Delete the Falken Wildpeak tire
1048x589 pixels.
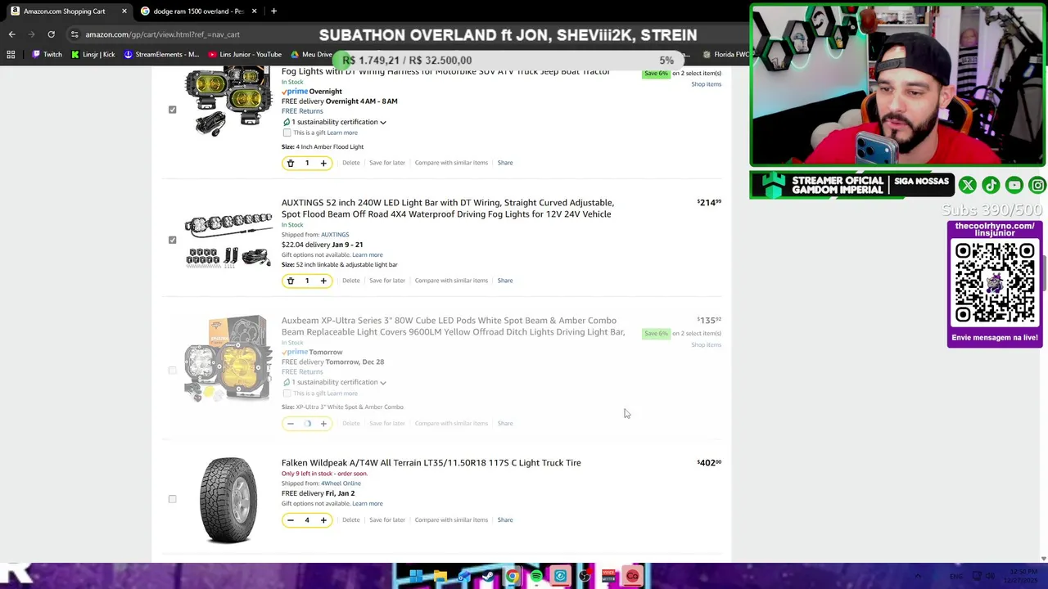(x=350, y=520)
